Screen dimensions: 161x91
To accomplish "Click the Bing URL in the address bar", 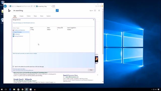I will [x=21, y=6].
